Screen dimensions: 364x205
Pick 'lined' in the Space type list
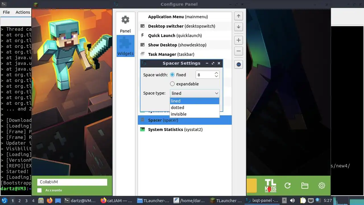pos(195,101)
